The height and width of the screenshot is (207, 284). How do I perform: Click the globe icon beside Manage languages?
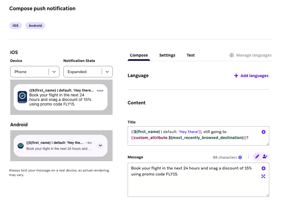tap(232, 55)
